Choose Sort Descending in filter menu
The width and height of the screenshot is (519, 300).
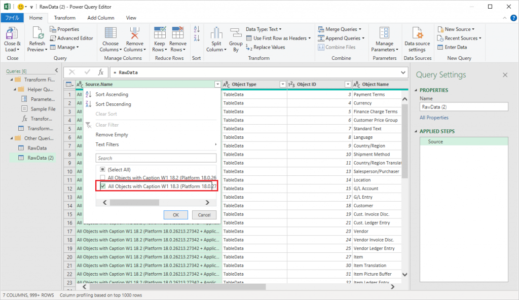[113, 104]
